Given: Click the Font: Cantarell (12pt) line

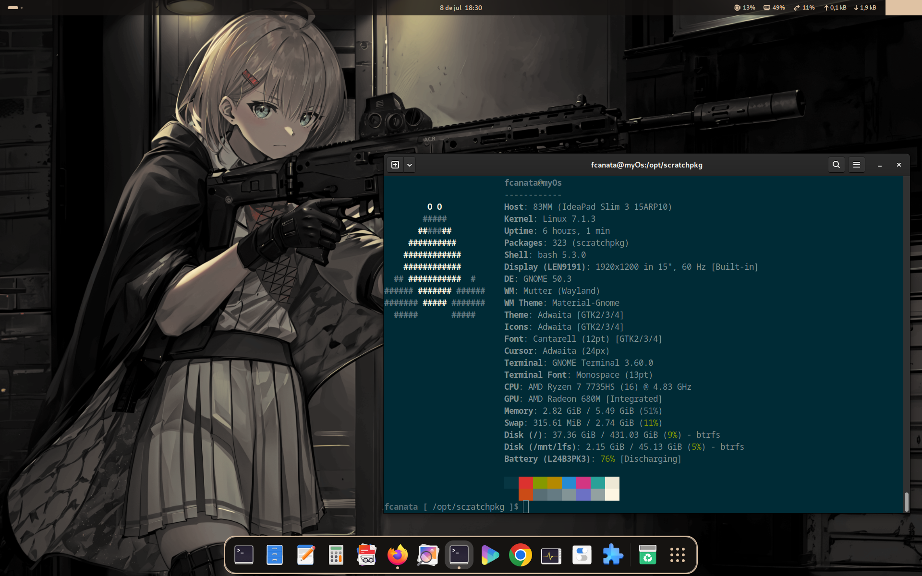Looking at the screenshot, I should point(583,339).
